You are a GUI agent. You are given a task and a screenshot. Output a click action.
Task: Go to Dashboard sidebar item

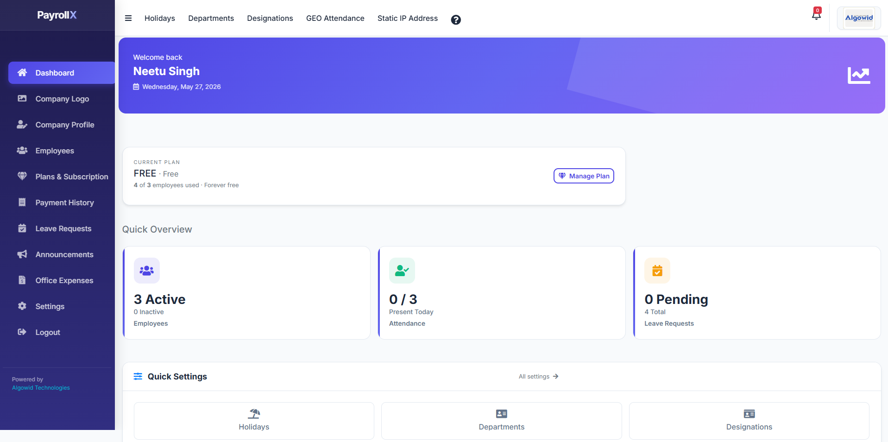(x=62, y=73)
